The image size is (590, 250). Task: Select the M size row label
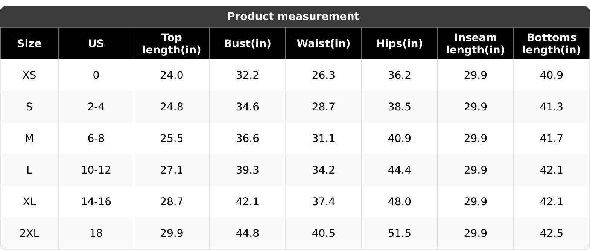tap(29, 139)
